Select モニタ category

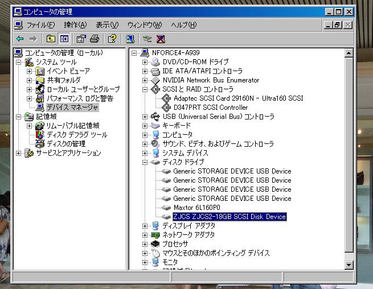(x=170, y=262)
